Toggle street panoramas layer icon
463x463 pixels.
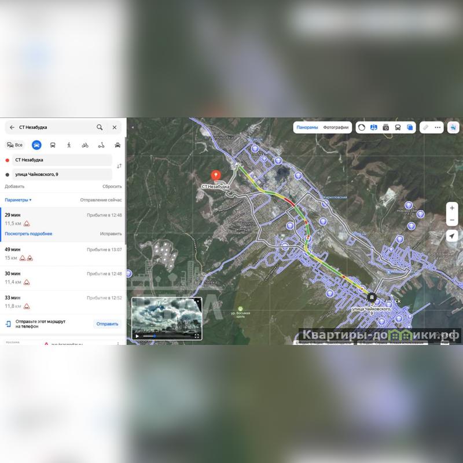[374, 127]
